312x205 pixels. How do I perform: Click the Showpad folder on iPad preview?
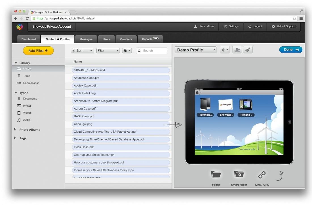tap(226, 107)
